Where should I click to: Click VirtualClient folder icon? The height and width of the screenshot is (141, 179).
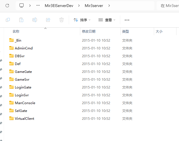click(x=11, y=118)
